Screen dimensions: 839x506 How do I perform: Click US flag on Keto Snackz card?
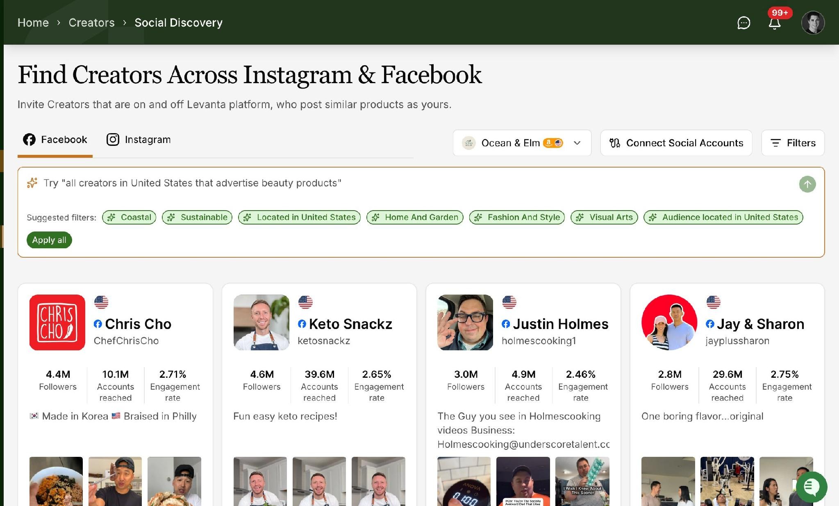tap(305, 302)
